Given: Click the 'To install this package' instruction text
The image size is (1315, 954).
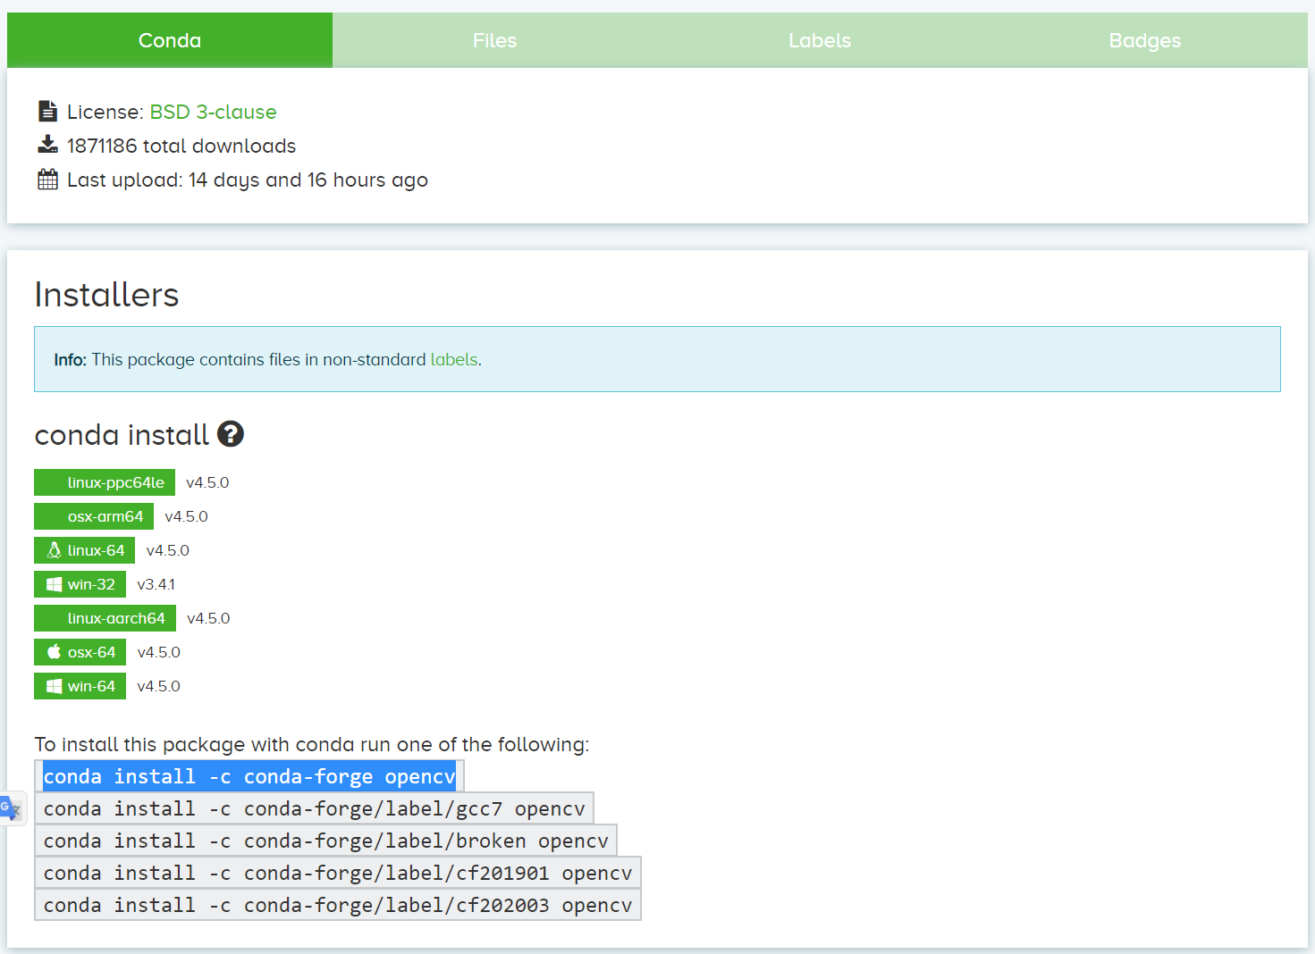Looking at the screenshot, I should [312, 744].
